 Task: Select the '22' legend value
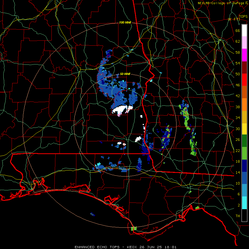click(x=238, y=151)
